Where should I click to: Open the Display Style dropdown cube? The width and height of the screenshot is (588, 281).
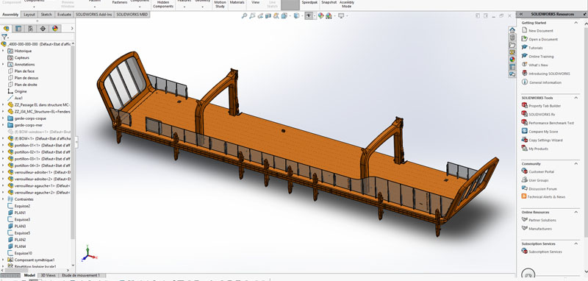click(296, 15)
